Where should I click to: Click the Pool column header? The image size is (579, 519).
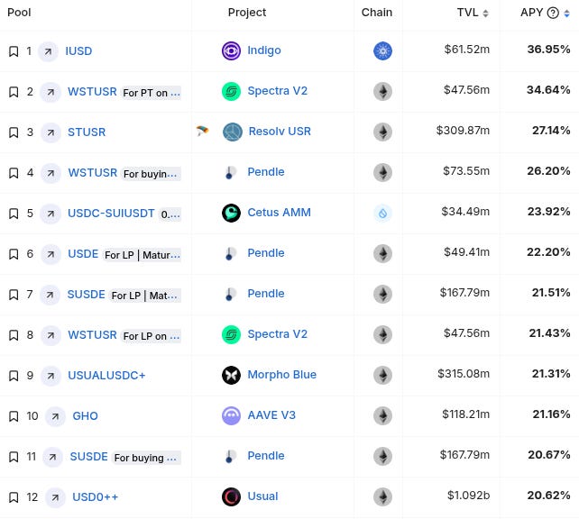[19, 13]
